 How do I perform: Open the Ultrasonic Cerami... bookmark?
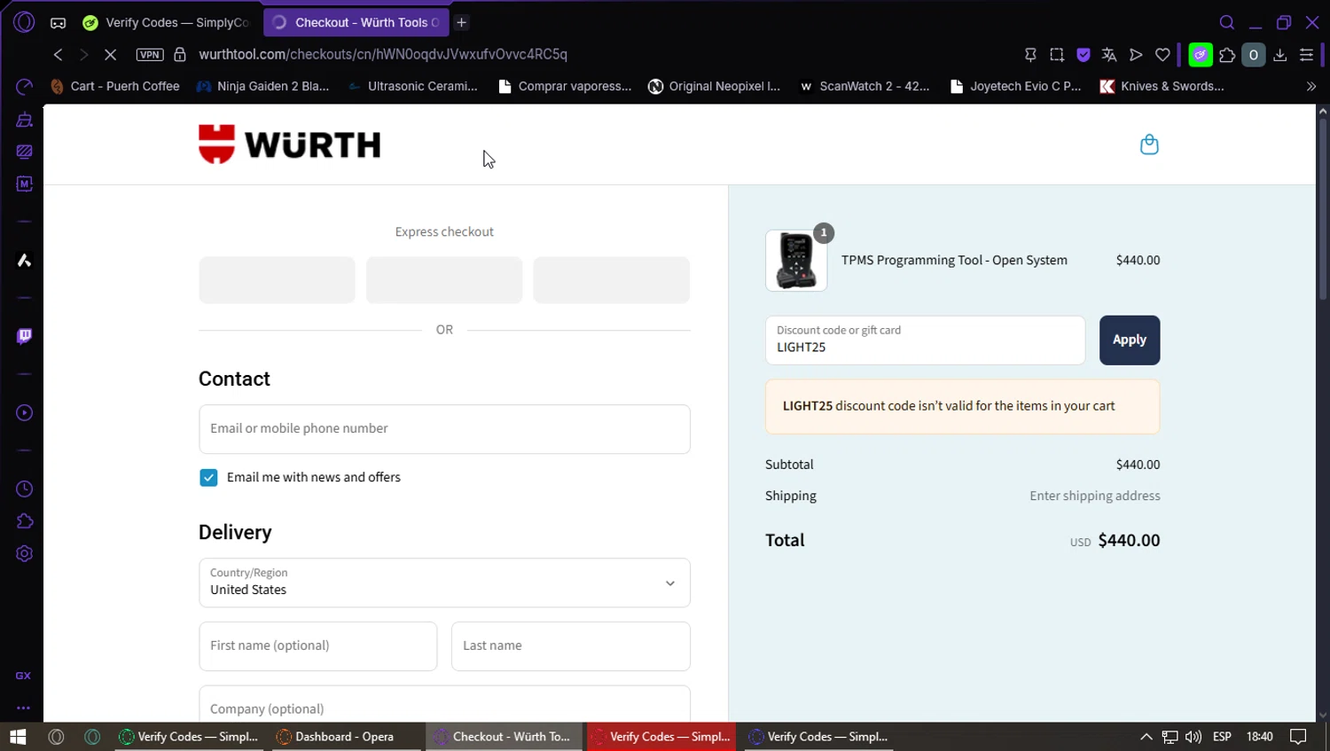[412, 86]
